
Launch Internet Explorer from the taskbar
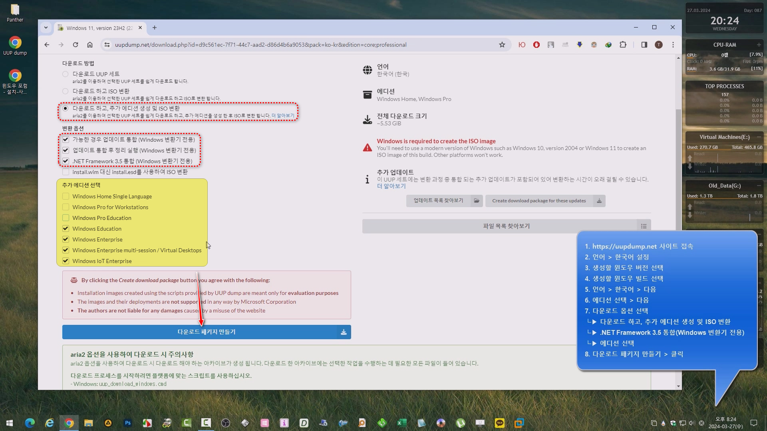[50, 423]
